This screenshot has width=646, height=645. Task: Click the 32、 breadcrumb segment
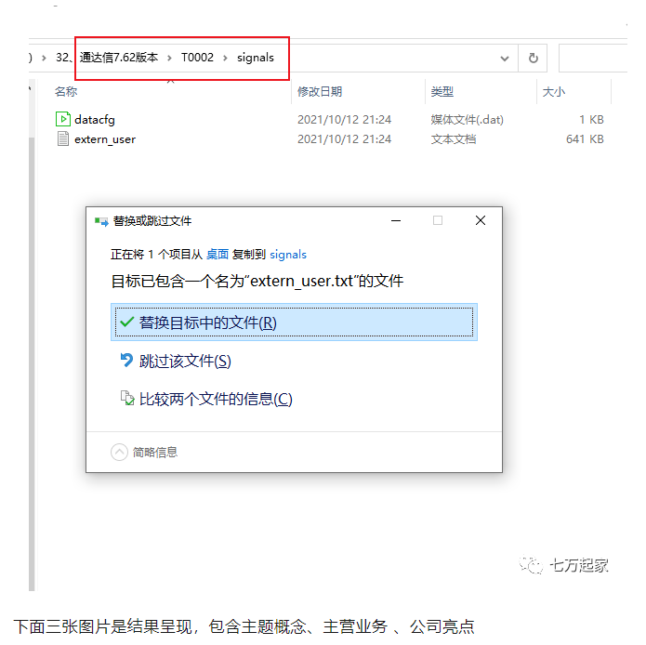tap(64, 58)
